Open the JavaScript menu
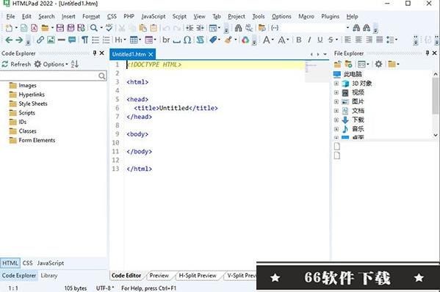 154,17
